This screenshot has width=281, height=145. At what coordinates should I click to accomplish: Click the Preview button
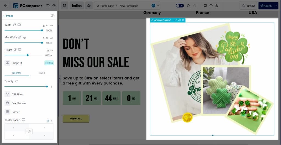tap(248, 6)
